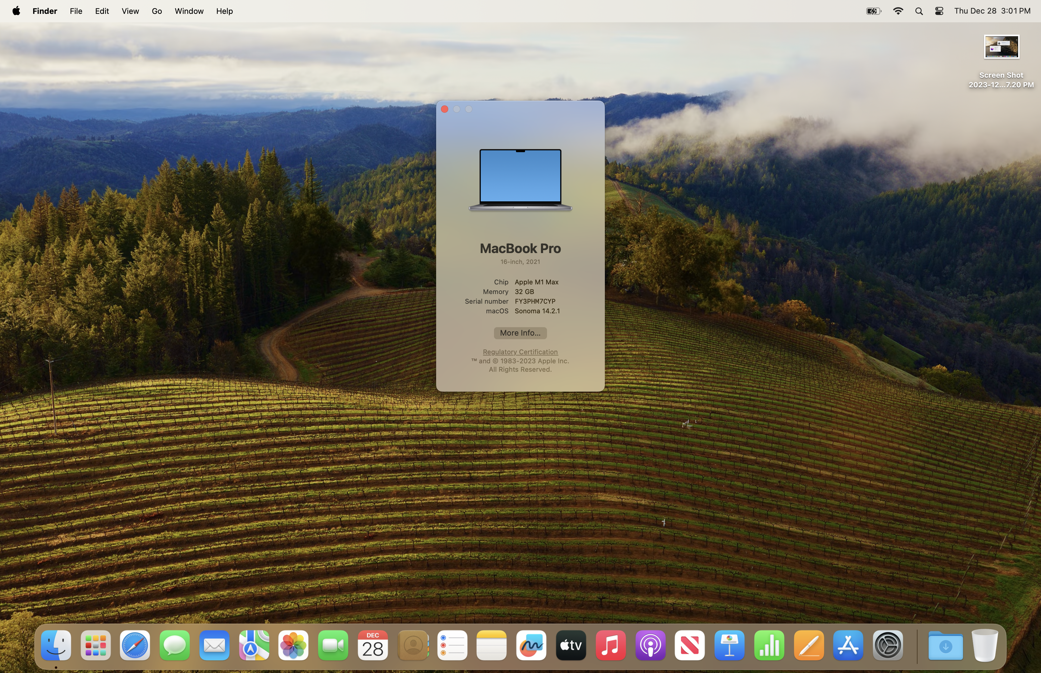Launch Numbers from the Dock

coord(769,645)
